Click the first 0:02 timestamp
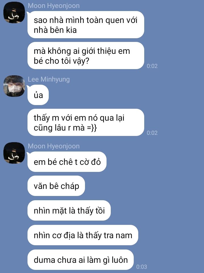The height and width of the screenshot is (273, 204). pyautogui.click(x=152, y=66)
